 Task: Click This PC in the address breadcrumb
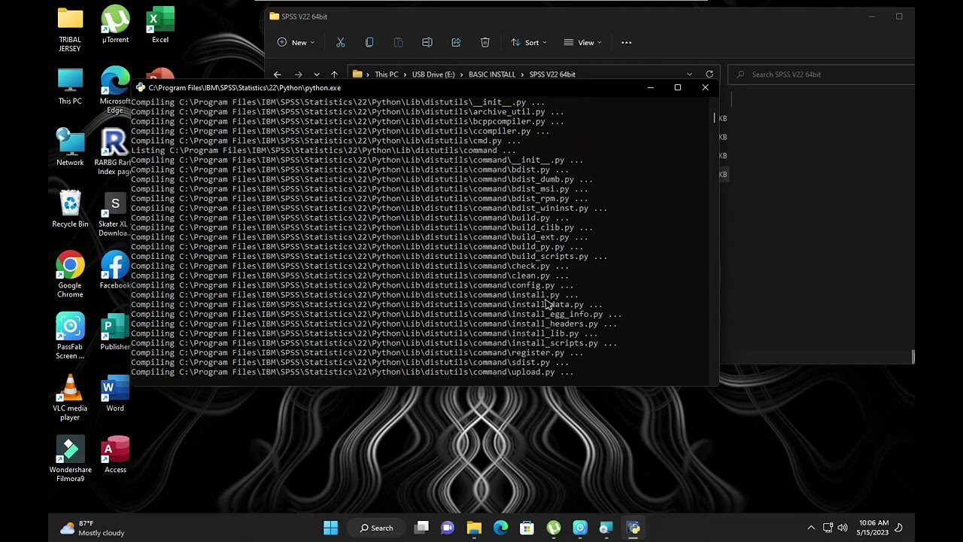coord(387,75)
